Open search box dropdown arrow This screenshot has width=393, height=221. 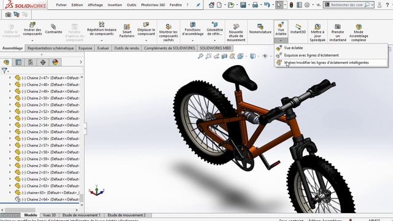pyautogui.click(x=372, y=5)
